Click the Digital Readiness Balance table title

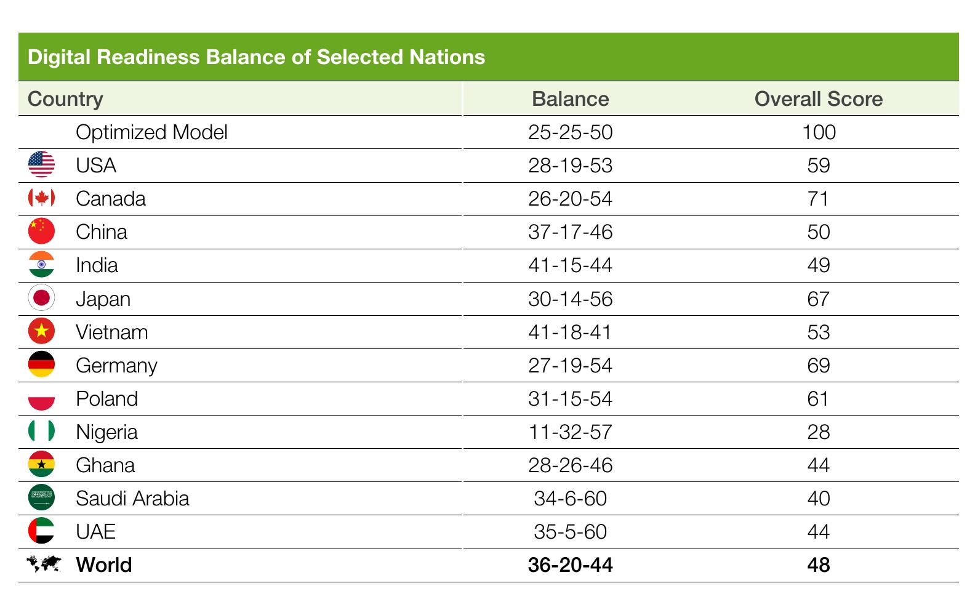coord(257,57)
